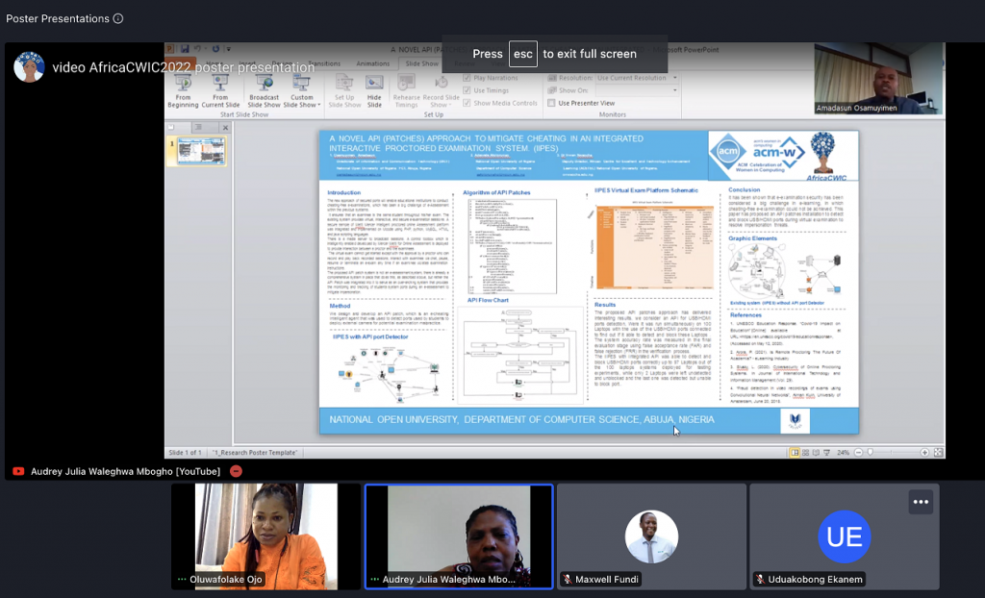
Task: Uncheck the Show Media Controls checkbox
Action: click(x=468, y=103)
